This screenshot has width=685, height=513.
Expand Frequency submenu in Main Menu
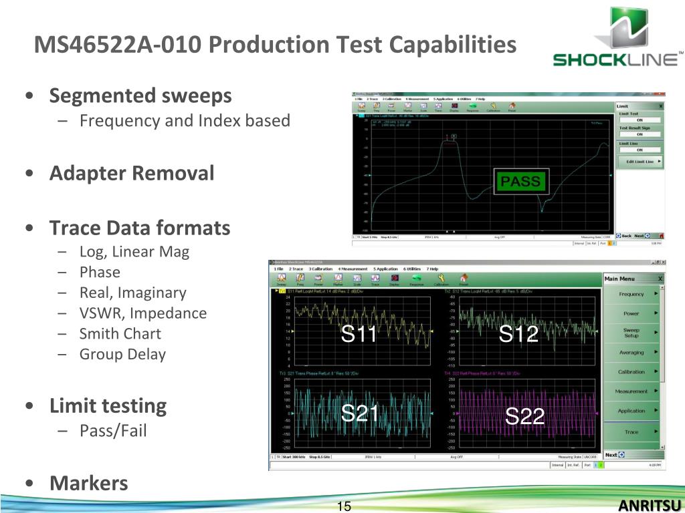(631, 294)
